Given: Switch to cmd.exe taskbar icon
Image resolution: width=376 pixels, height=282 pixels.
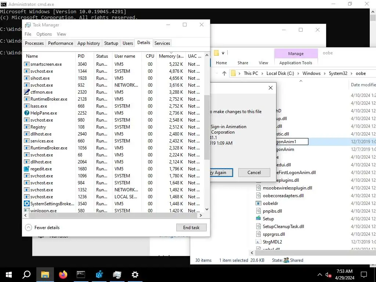Looking at the screenshot, I should point(81,275).
